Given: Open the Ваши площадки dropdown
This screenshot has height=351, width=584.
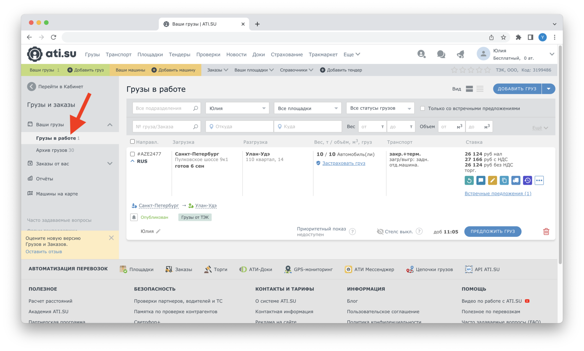Looking at the screenshot, I should [254, 70].
